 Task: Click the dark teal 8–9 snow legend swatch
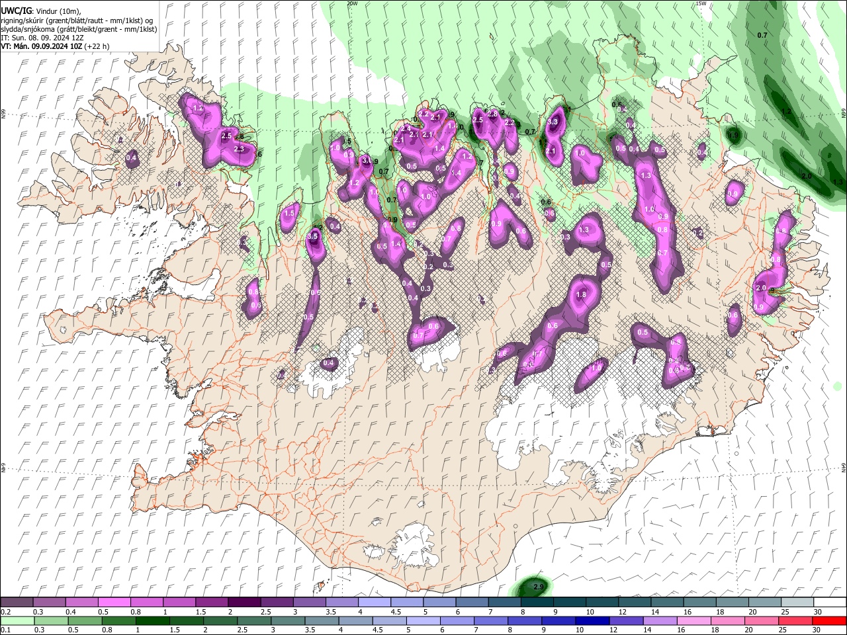[x=537, y=603]
